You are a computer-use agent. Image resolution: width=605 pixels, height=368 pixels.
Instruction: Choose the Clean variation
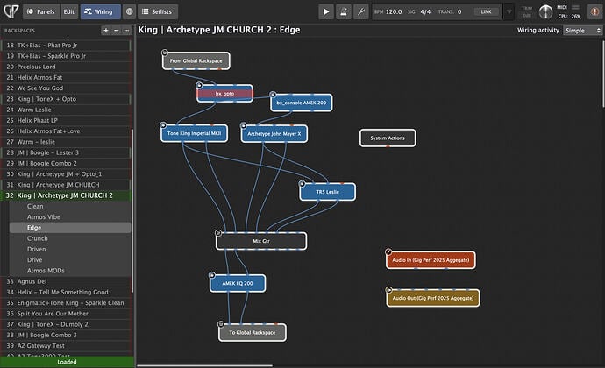pyautogui.click(x=70, y=206)
